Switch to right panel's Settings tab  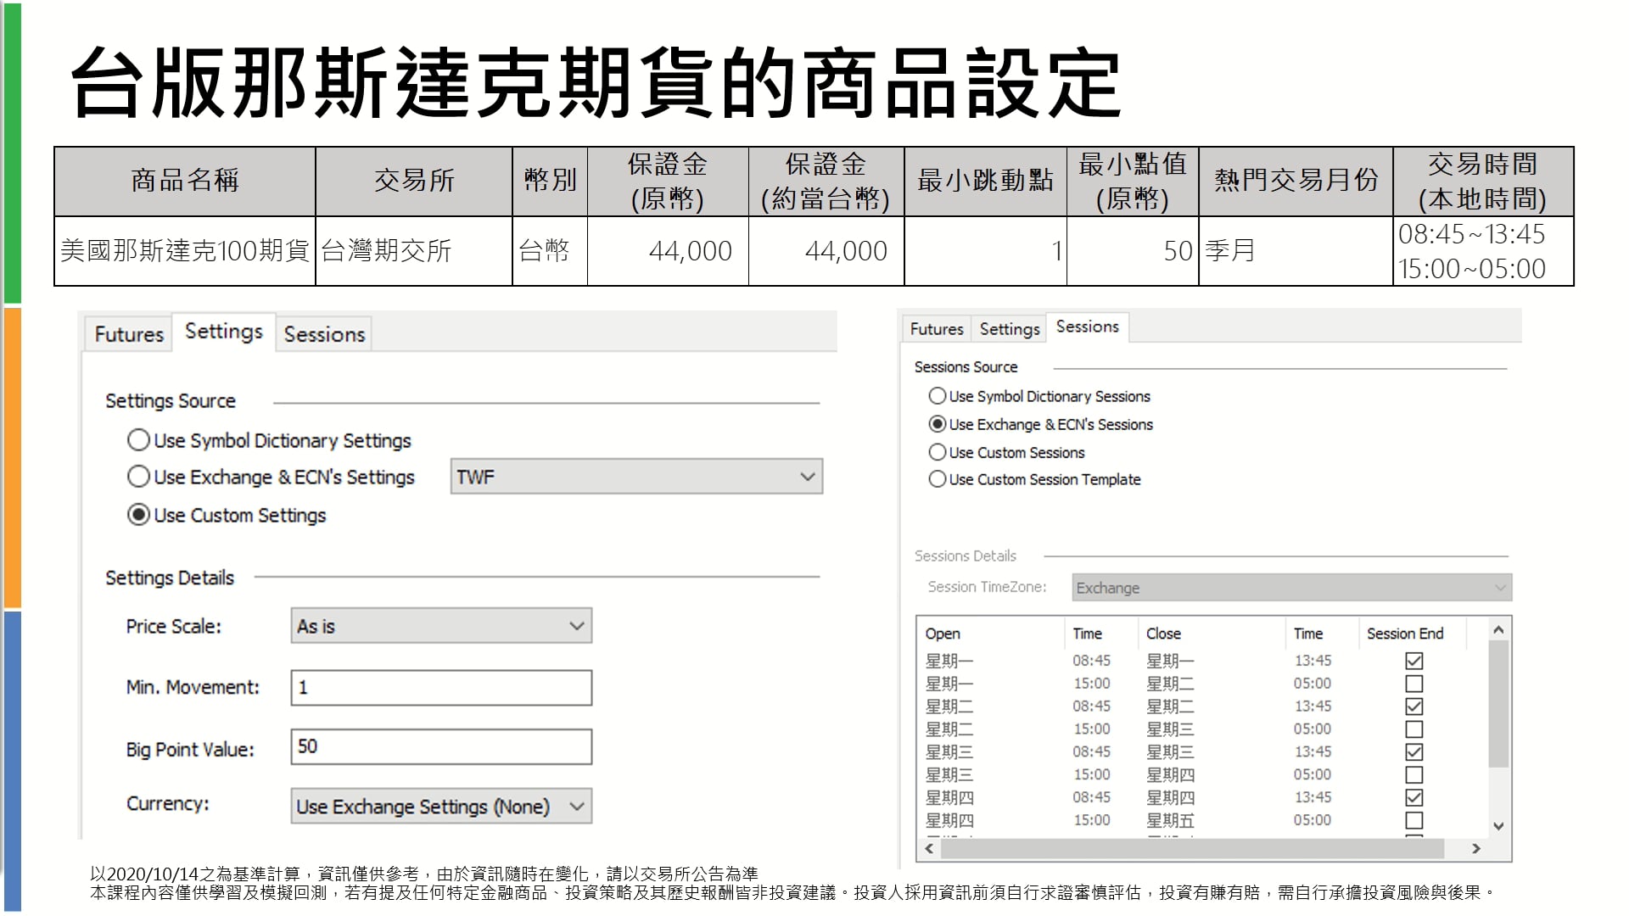(1009, 329)
